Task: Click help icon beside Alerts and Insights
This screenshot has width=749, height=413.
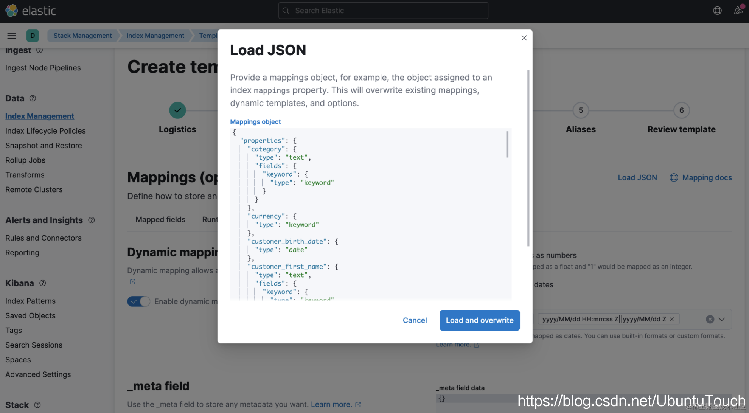Action: (92, 220)
